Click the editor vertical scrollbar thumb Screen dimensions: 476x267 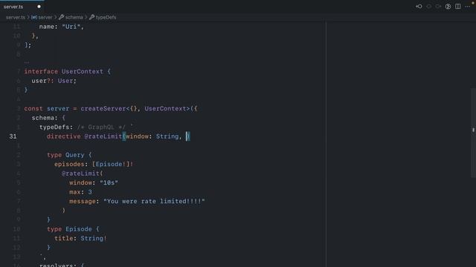pos(473,133)
